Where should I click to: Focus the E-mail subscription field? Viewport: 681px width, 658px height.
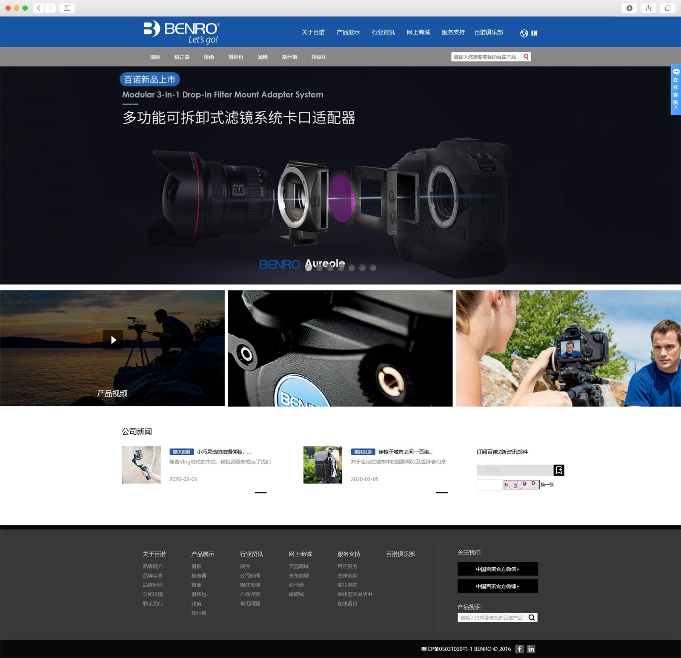coord(515,470)
